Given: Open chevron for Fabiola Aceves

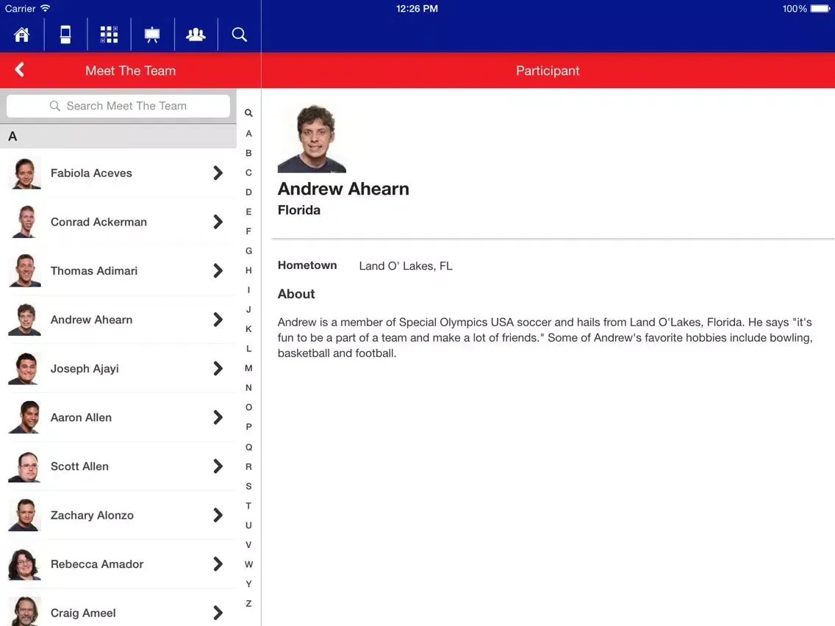Looking at the screenshot, I should (x=218, y=173).
